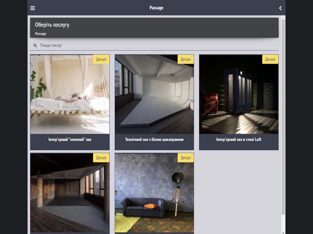Click the Passage subtitle under Оберіть послугу
313x234 pixels.
pyautogui.click(x=40, y=34)
